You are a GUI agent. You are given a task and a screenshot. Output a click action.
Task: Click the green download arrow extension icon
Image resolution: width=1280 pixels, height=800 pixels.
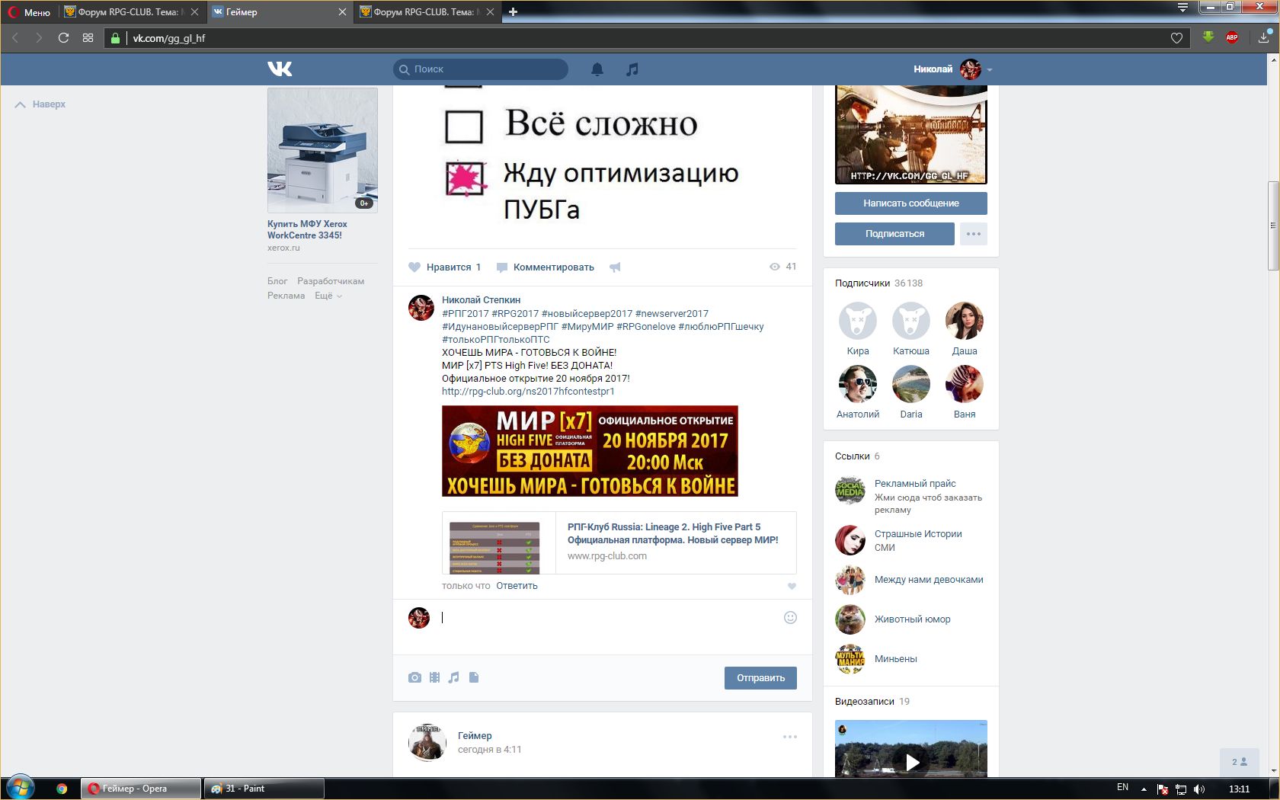point(1208,37)
